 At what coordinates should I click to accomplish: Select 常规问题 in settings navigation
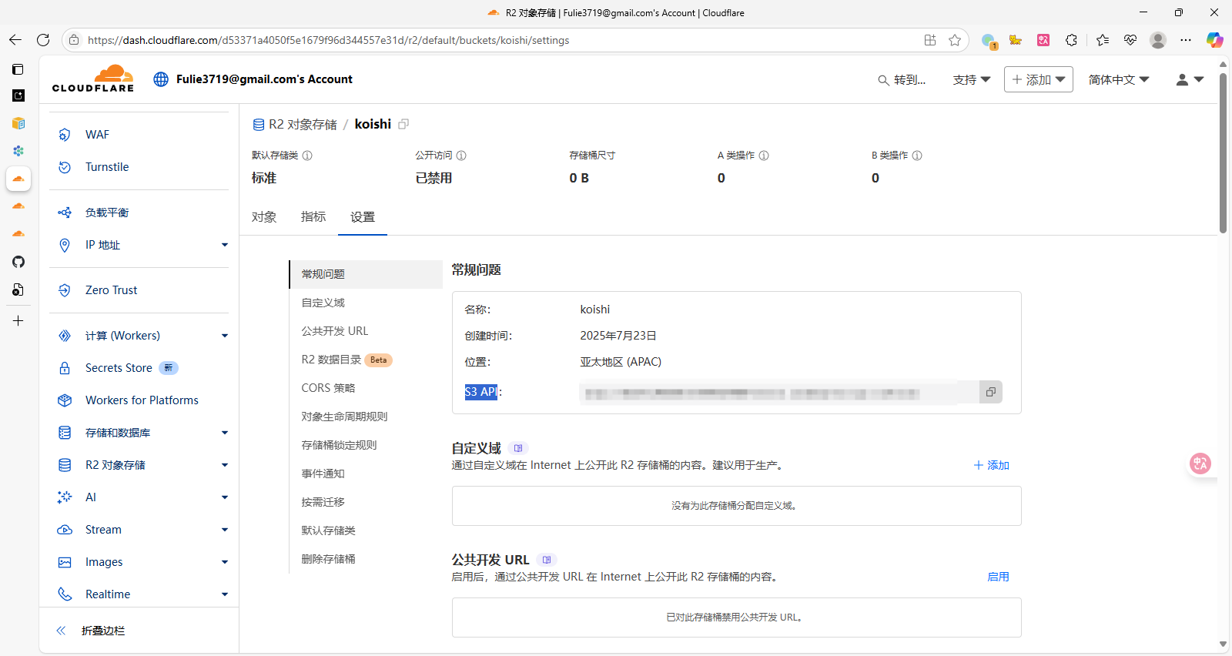366,274
